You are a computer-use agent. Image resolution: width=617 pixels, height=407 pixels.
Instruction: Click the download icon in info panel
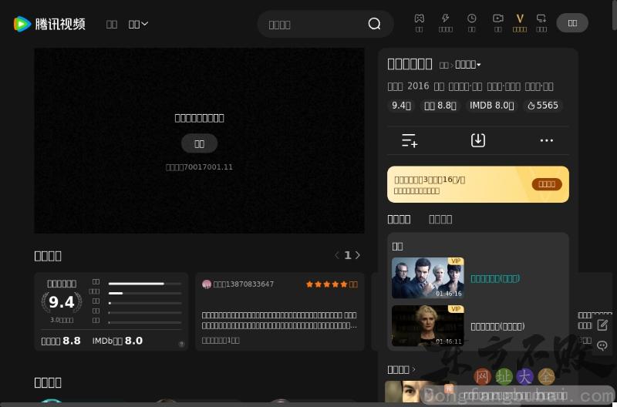point(478,140)
